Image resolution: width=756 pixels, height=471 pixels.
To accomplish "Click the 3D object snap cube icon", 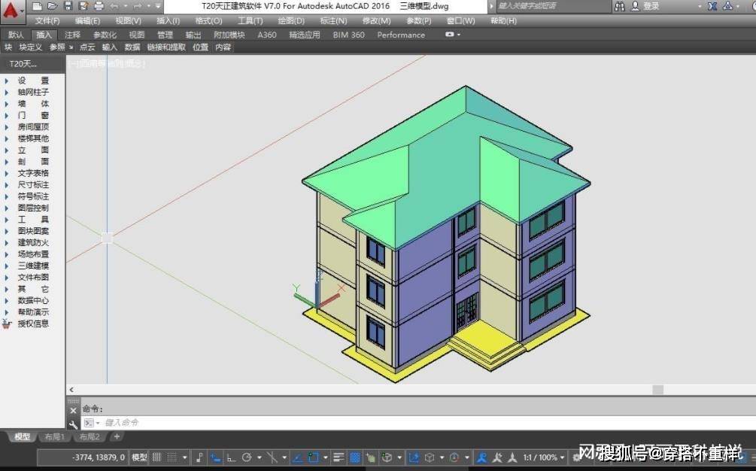I will point(387,457).
